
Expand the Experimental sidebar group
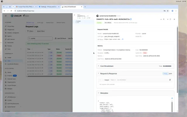[21, 107]
